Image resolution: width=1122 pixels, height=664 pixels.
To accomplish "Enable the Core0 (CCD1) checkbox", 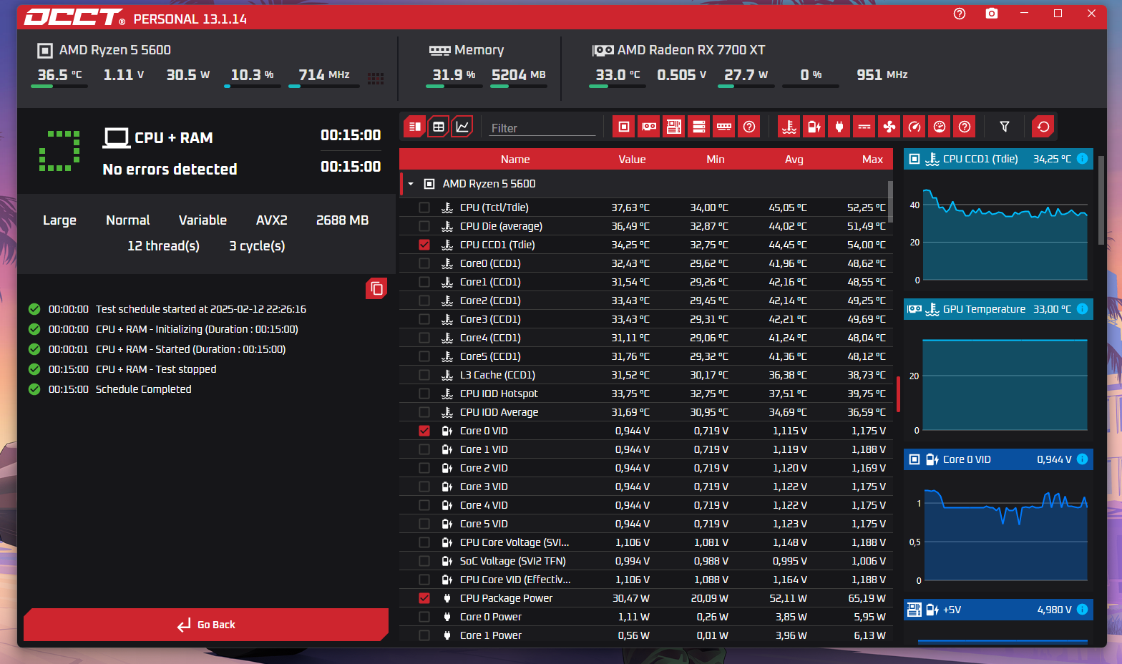I will click(424, 263).
